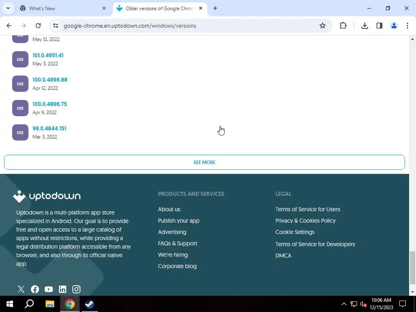Open Chrome three-dot menu
The height and width of the screenshot is (312, 416).
[x=407, y=26]
